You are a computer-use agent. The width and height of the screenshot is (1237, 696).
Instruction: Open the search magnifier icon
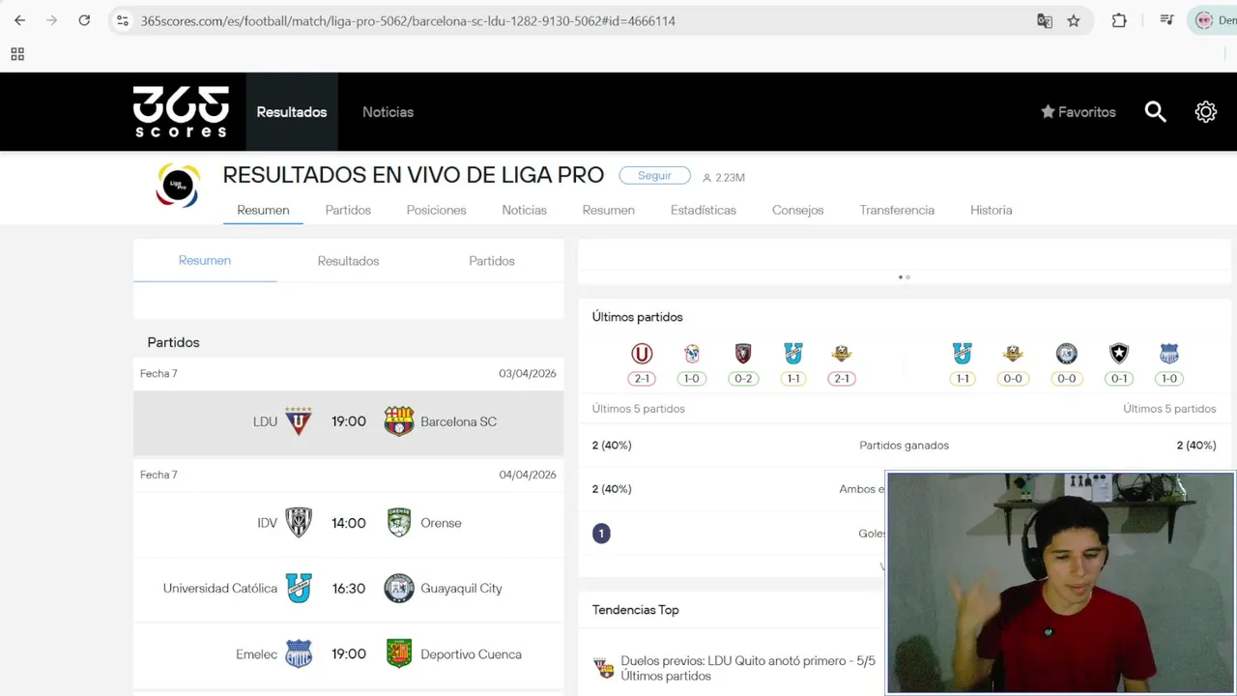point(1155,112)
